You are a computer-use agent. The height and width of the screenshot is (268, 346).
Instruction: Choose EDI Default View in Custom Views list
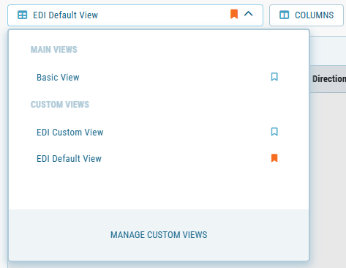[69, 159]
